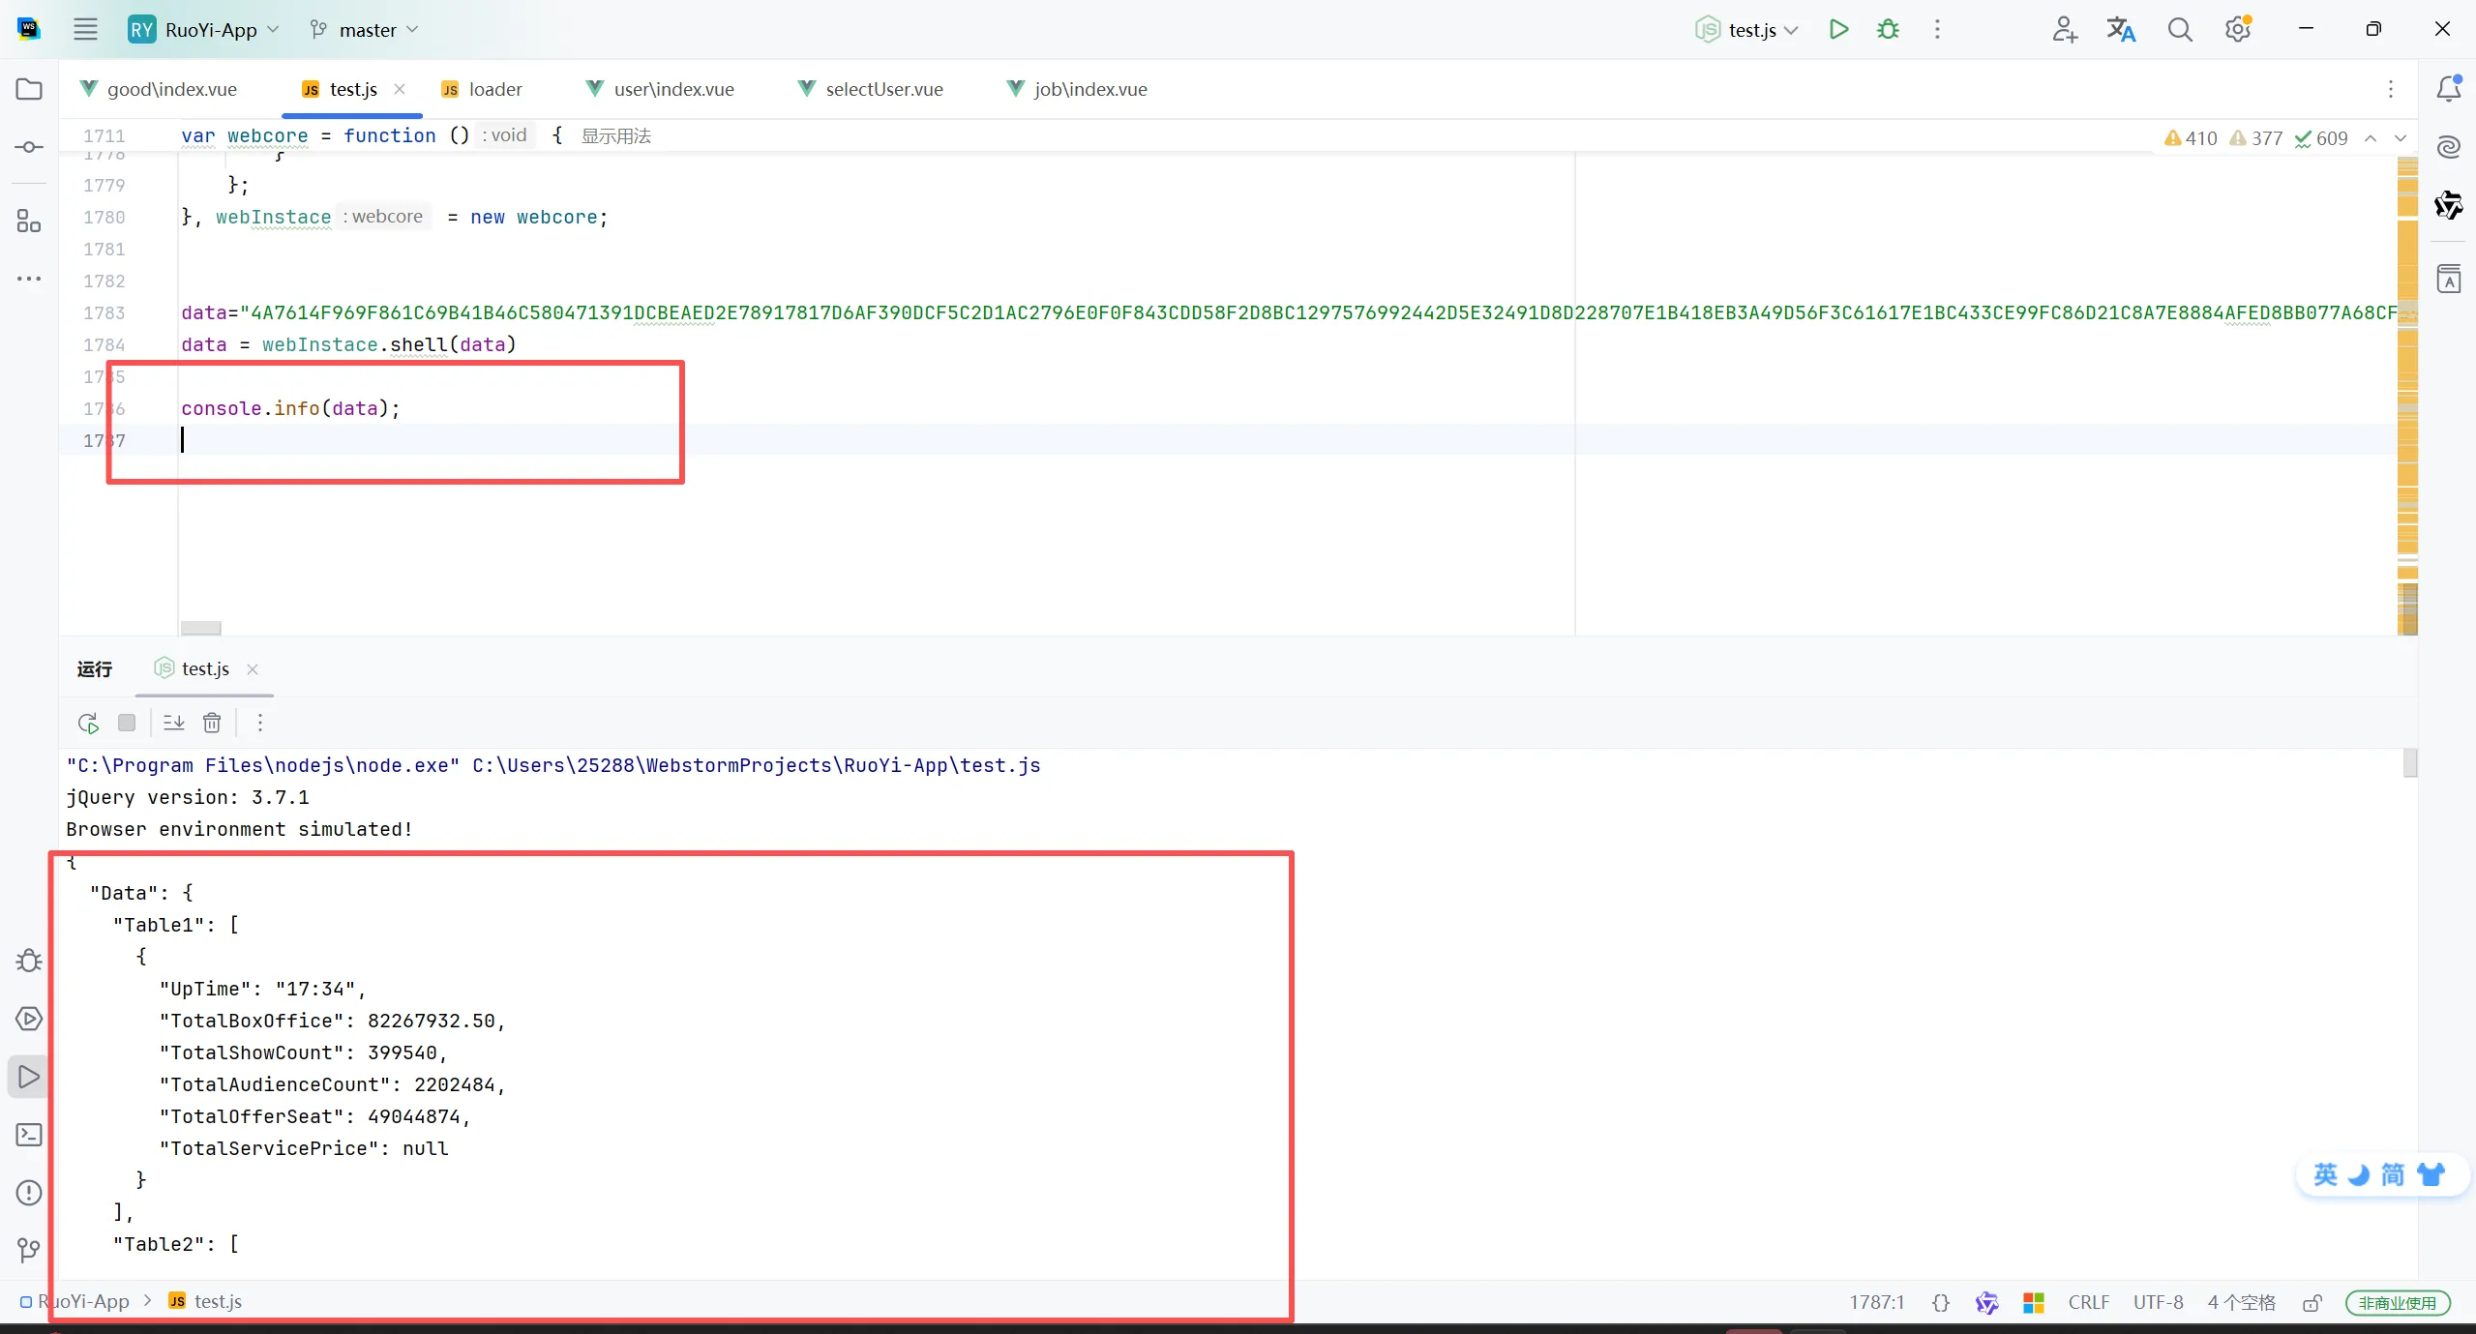Switch to the loader editor tab
Viewport: 2476px width, 1334px height.
(494, 89)
